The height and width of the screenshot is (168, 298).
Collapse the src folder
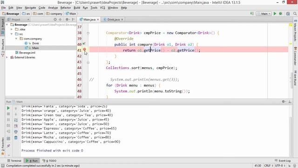click(x=12, y=34)
